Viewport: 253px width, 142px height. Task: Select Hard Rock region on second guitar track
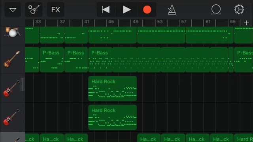112,118
